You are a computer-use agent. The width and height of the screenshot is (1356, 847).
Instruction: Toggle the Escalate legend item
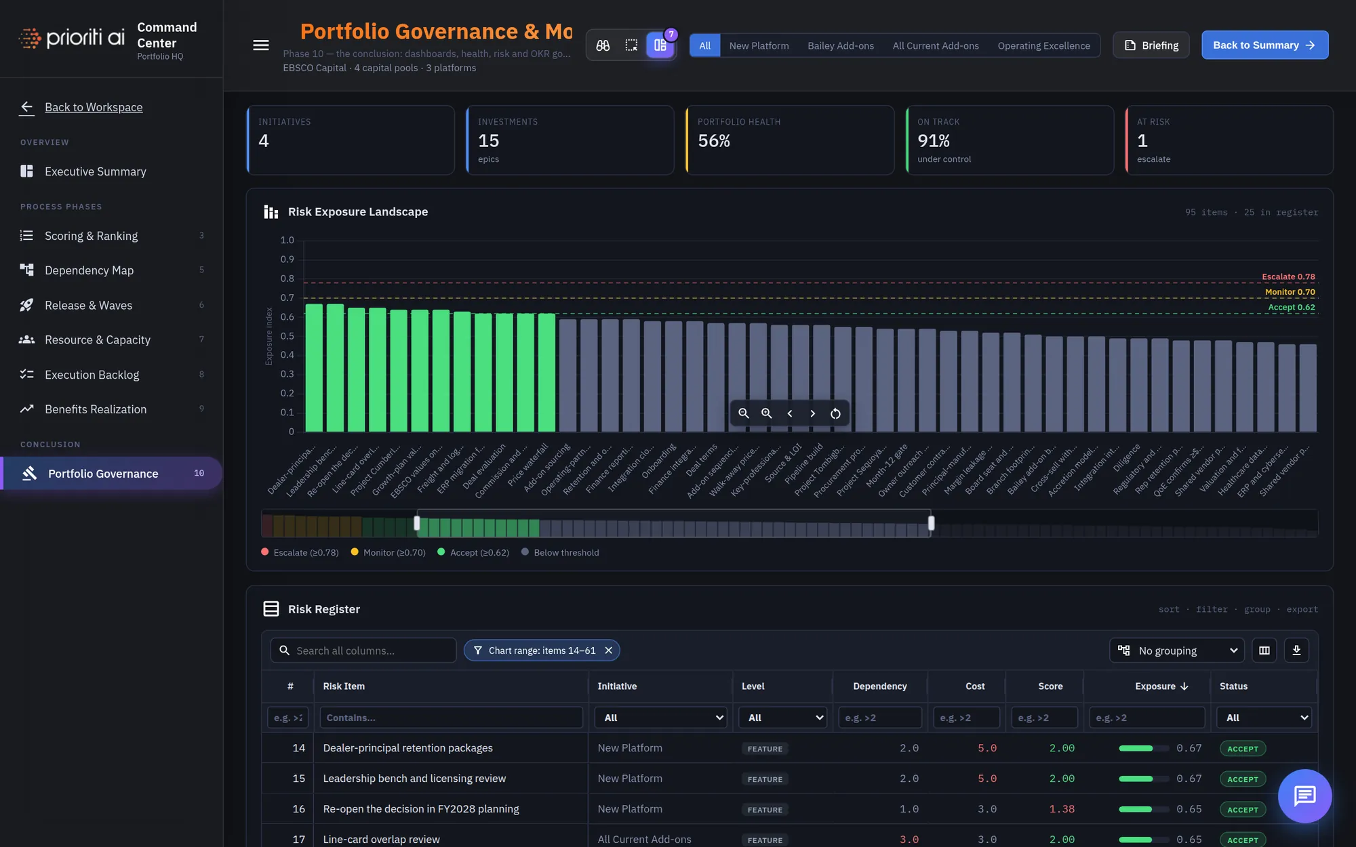300,552
